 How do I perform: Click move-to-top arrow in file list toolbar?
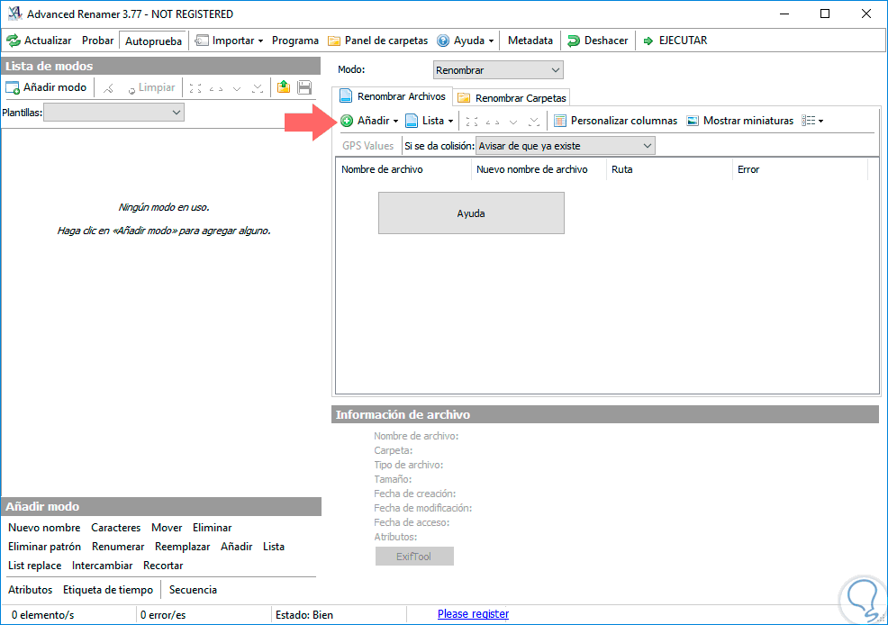coord(472,122)
